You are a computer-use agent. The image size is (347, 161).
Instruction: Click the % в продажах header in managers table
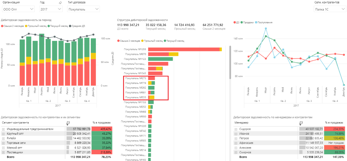[334, 122]
